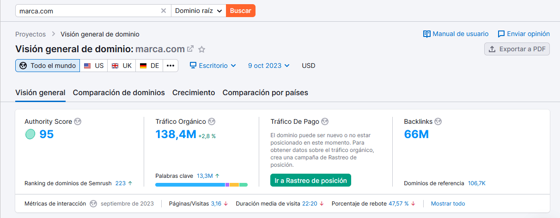Screen dimensions: 560x218
Task: Click the USD currency label
Action: 309,66
